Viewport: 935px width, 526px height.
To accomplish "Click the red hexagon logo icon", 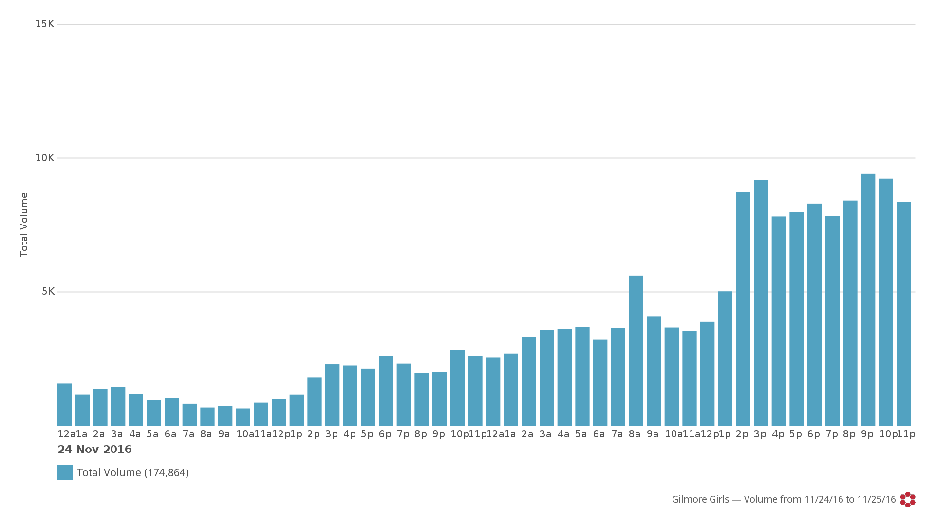I will 908,500.
